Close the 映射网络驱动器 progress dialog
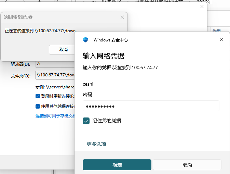Screen dimensions: 230x174 point(122,17)
